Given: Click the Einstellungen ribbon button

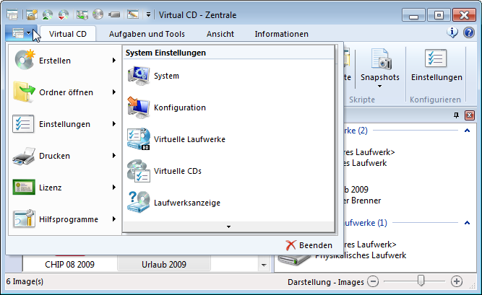Looking at the screenshot, I should coord(436,65).
